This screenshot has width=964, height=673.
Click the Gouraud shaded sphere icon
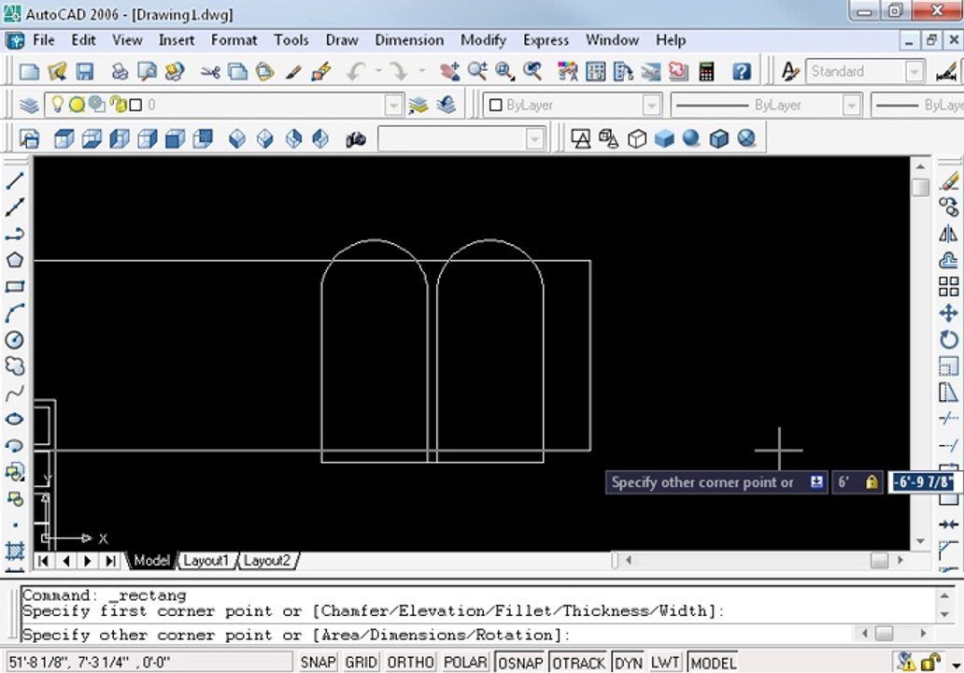(x=691, y=138)
